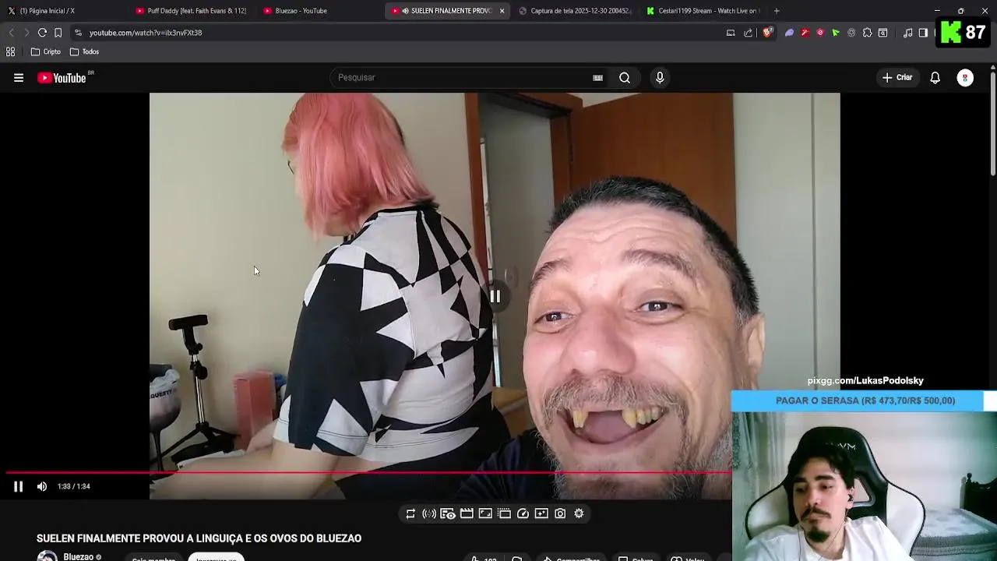Open the Todos bookmarks folder

pos(85,52)
